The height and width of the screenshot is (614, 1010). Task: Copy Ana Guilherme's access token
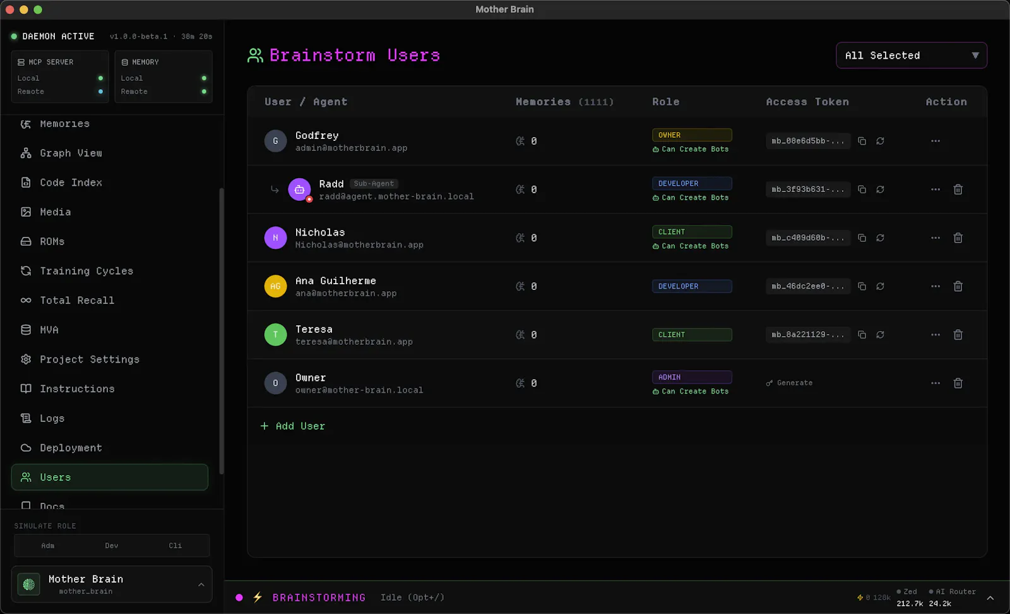point(862,286)
